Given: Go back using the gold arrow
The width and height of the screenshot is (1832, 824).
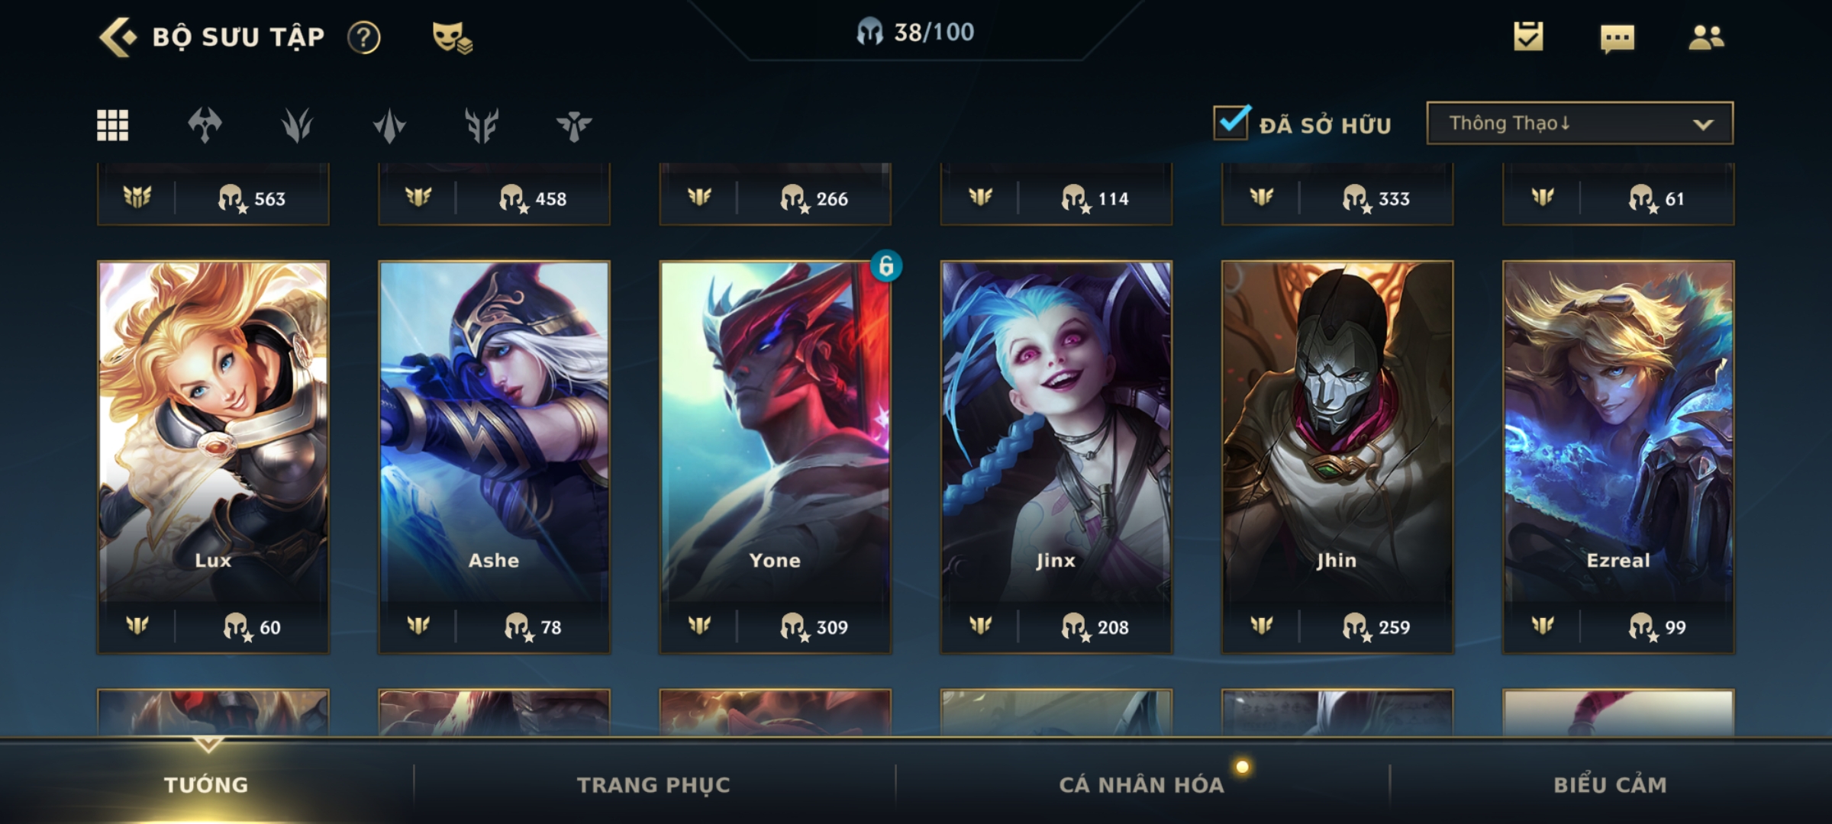Looking at the screenshot, I should tap(118, 37).
